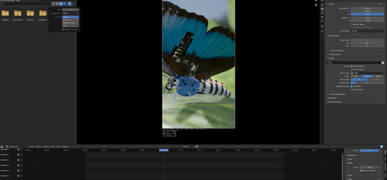Viewport: 387px width, 180px height.
Task: Open Output properties tab icon
Action: pyautogui.click(x=322, y=9)
